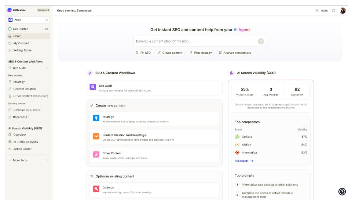Screen dimensions: 352x205
Task: Click the purple Site Audit card icon
Action: point(93,87)
